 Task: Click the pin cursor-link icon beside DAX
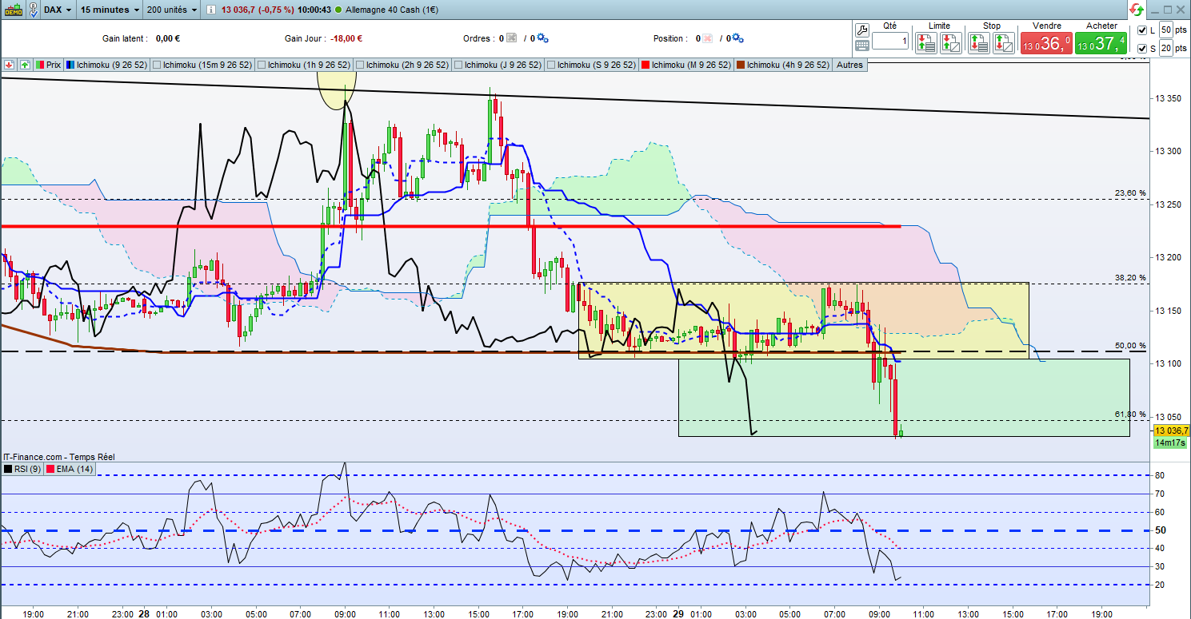[x=34, y=10]
